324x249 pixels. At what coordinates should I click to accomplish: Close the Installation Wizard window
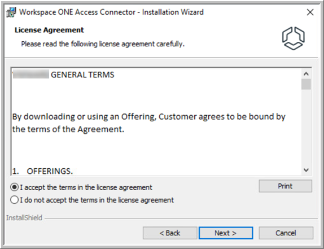tap(310, 12)
